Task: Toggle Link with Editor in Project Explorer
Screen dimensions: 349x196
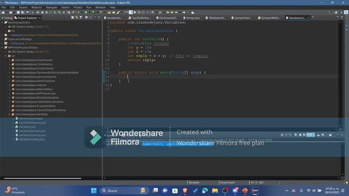Action: [77, 17]
